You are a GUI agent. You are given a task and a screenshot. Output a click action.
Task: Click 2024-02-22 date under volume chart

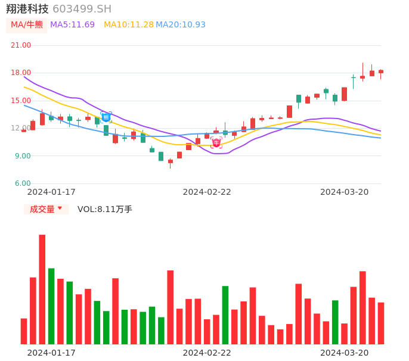coord(207,353)
